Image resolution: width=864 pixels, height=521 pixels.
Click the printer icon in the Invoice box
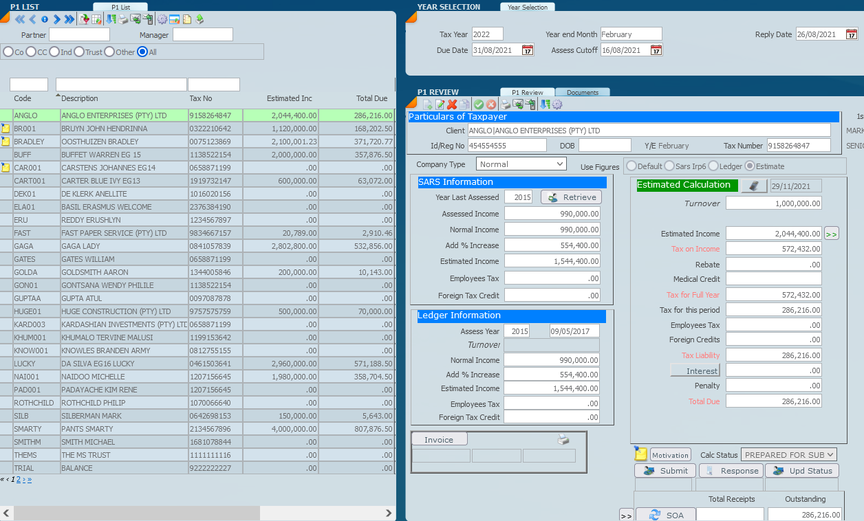point(563,440)
